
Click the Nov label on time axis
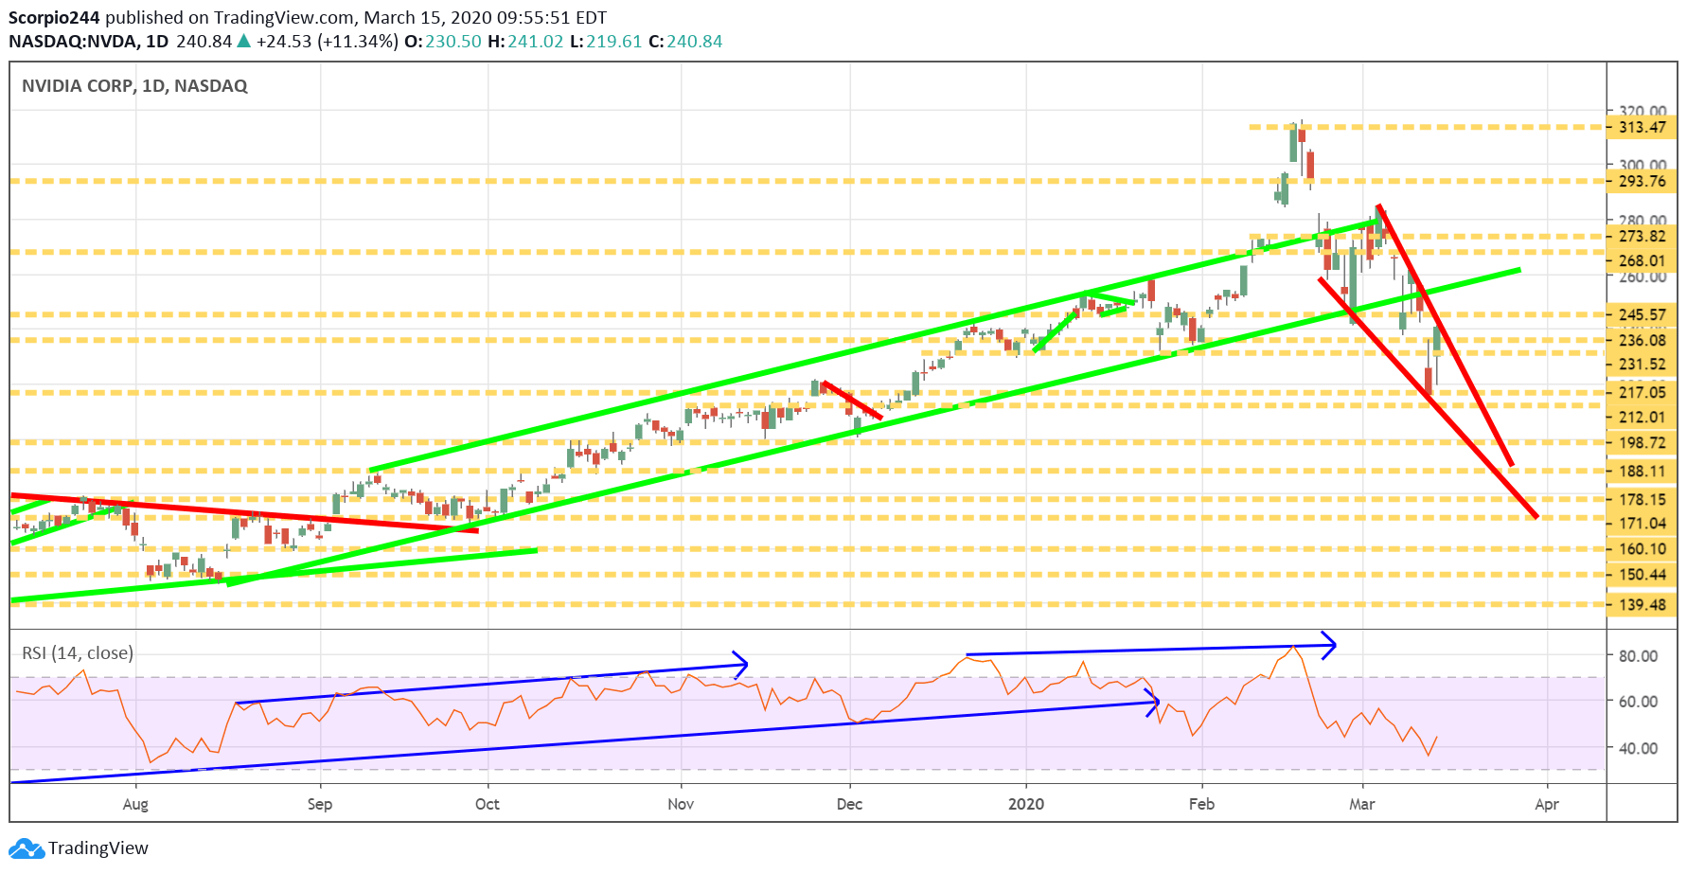pyautogui.click(x=681, y=804)
